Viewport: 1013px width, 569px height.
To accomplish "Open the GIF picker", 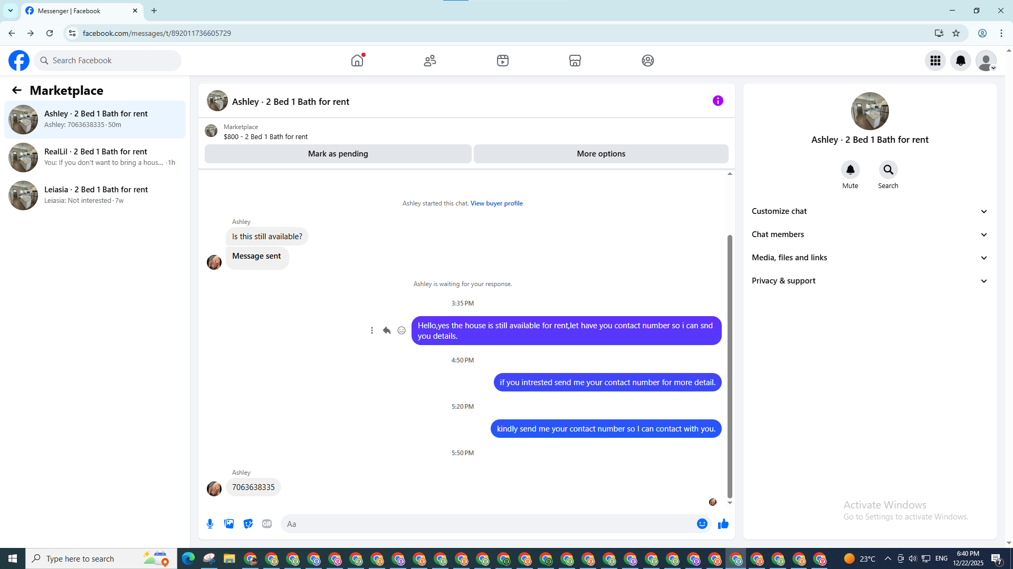I will pyautogui.click(x=267, y=524).
